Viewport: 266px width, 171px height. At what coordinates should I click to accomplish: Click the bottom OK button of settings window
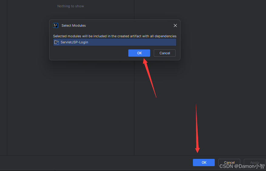[204, 163]
